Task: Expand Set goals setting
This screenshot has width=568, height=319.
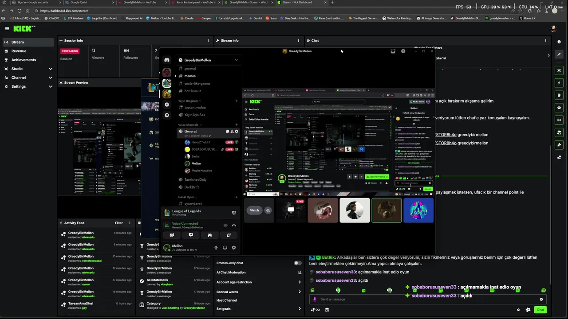Action: (x=300, y=308)
